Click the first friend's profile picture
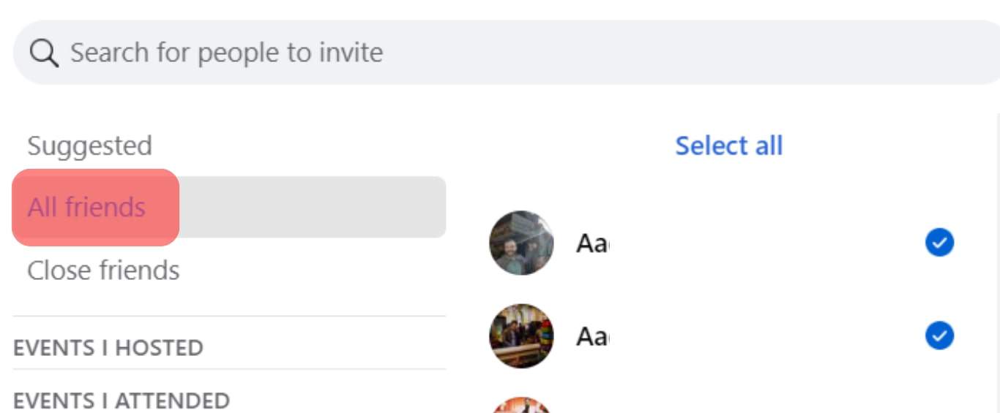The image size is (1000, 413). [x=521, y=243]
